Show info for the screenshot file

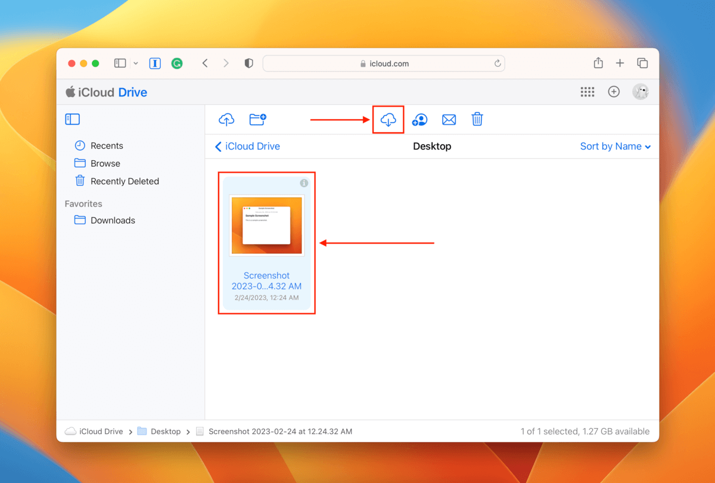tap(304, 183)
